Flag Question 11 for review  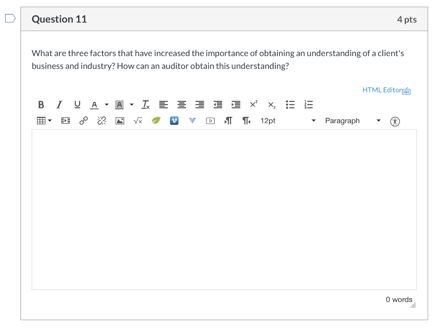10,19
